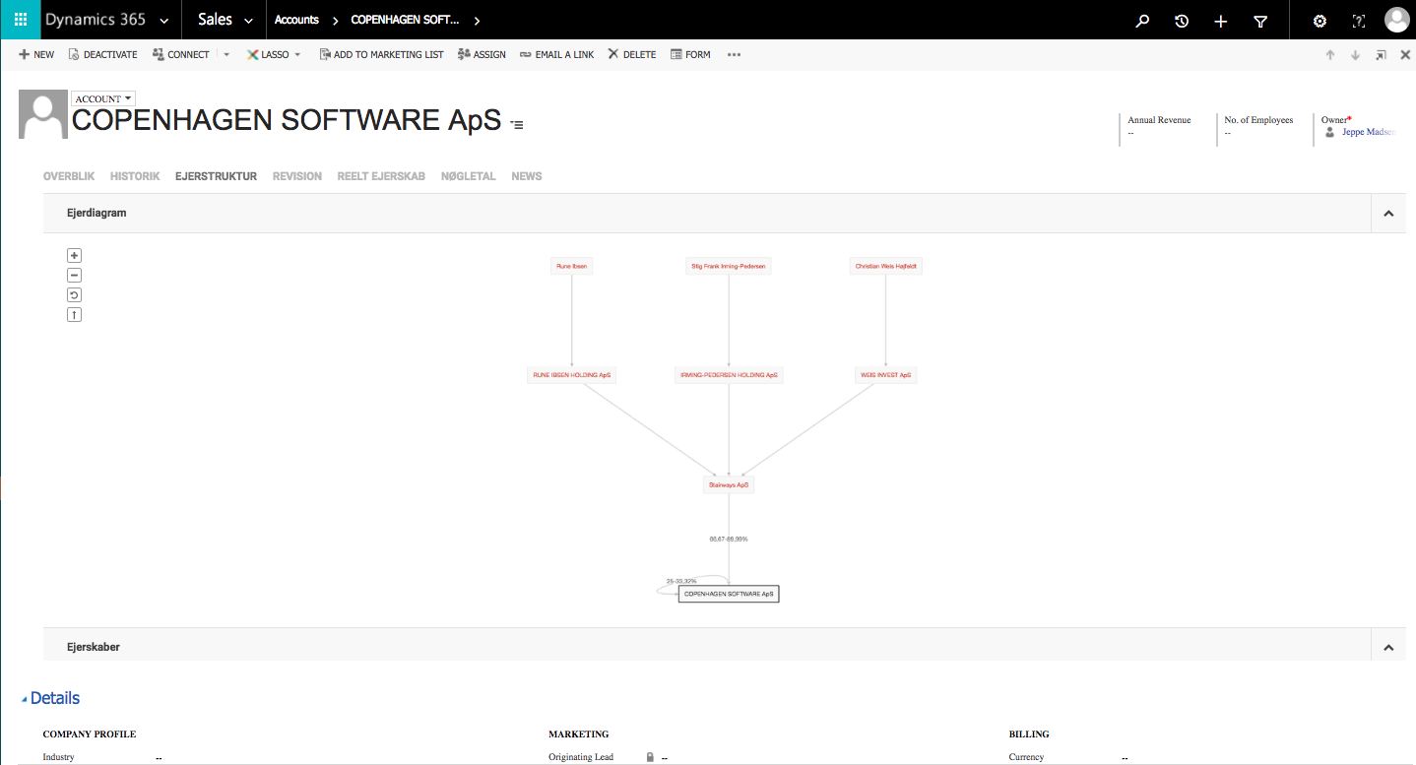Open recent items history icon

(x=1182, y=21)
